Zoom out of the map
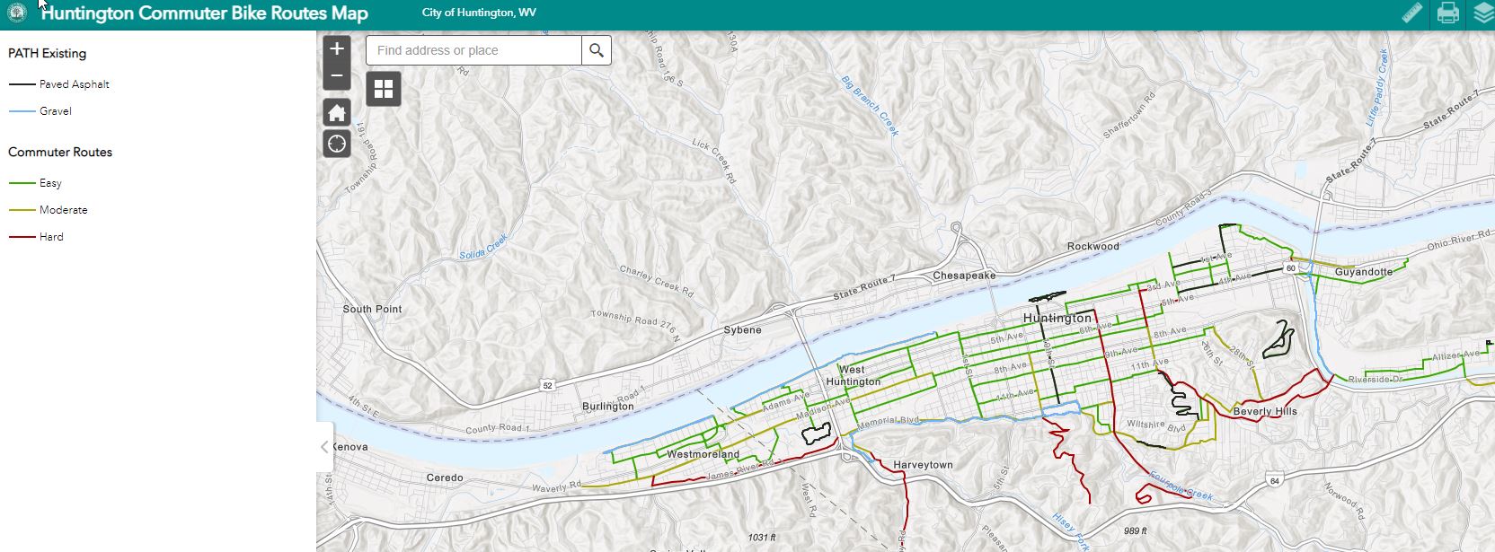The image size is (1495, 552). (337, 76)
